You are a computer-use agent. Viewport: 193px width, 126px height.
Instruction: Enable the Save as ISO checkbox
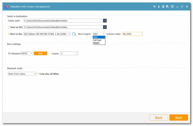tap(9, 27)
